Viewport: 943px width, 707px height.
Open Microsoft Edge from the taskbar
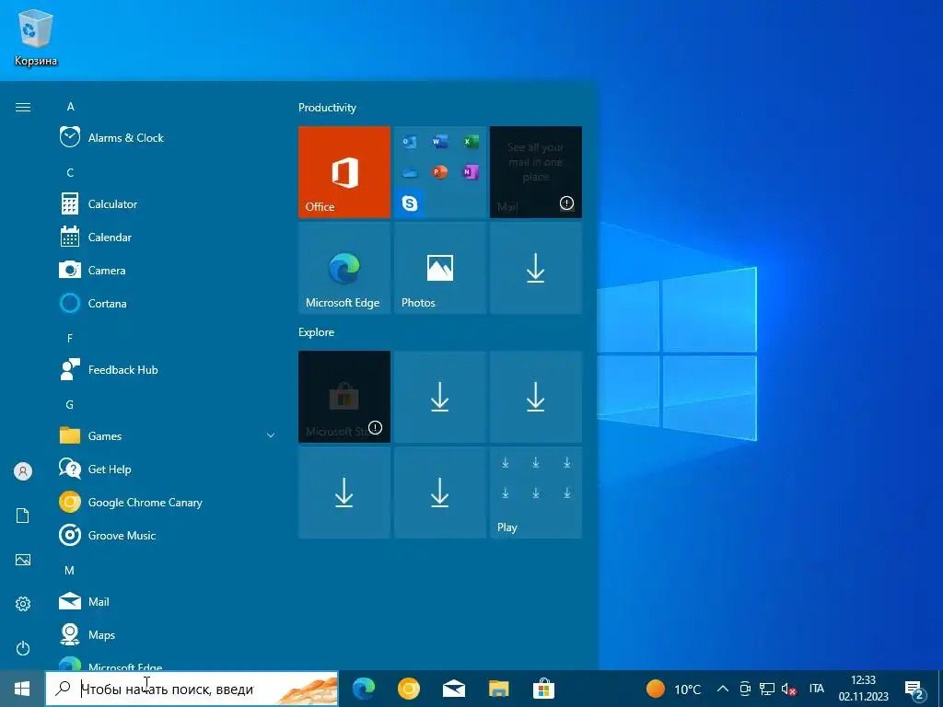[363, 689]
